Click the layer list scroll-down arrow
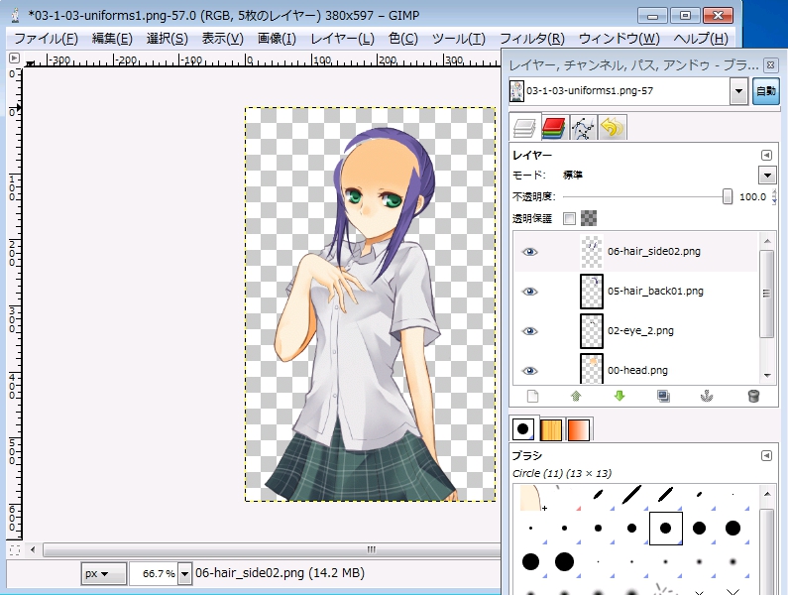Viewport: 788px width, 595px height. tap(767, 375)
